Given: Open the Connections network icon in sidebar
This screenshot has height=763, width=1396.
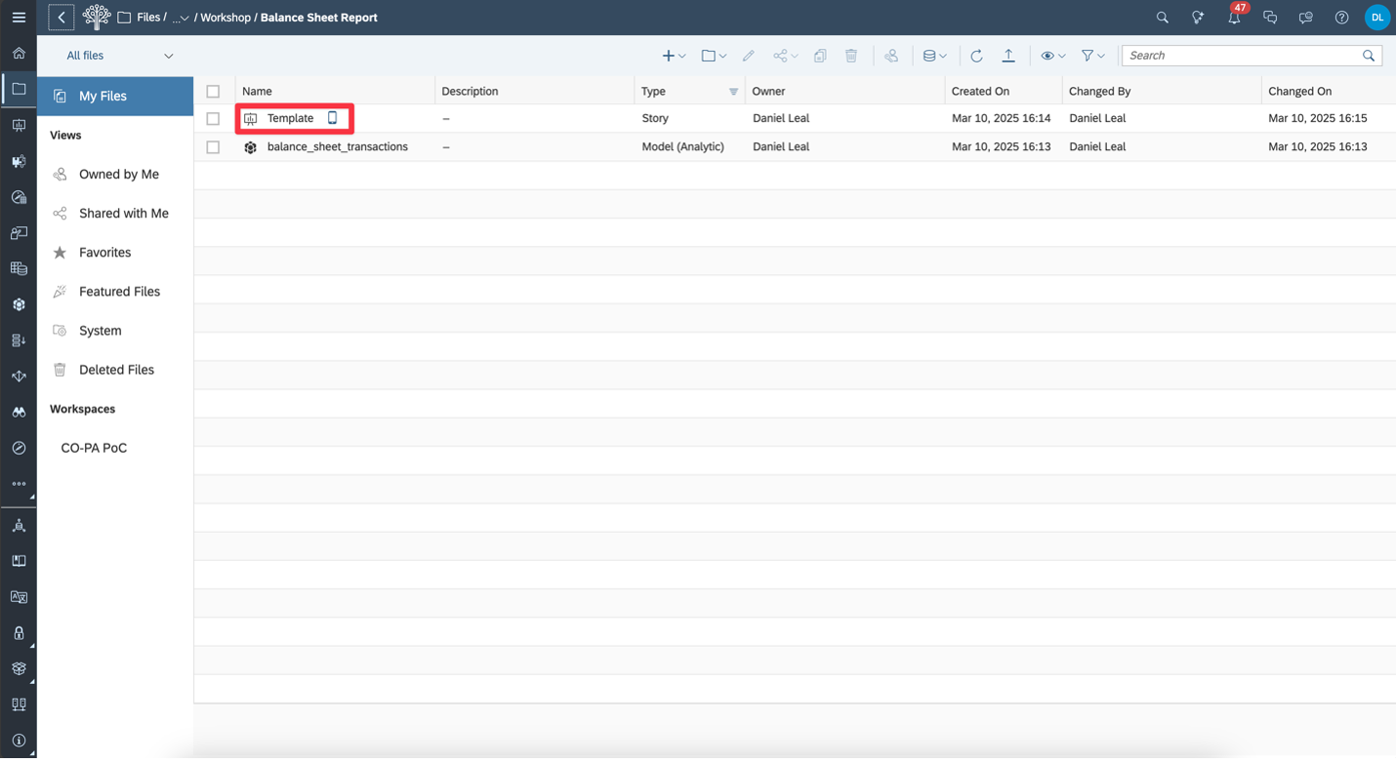Looking at the screenshot, I should click(x=19, y=526).
